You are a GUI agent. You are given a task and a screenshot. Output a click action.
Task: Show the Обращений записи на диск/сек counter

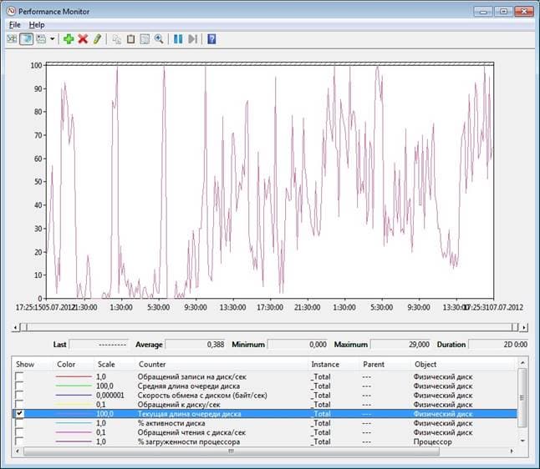pos(19,377)
